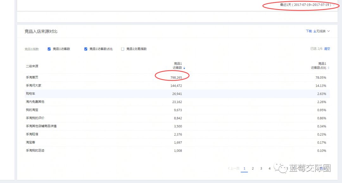The image size is (342, 183).
Task: Select page 4 in pagination
Action: [x=269, y=168]
